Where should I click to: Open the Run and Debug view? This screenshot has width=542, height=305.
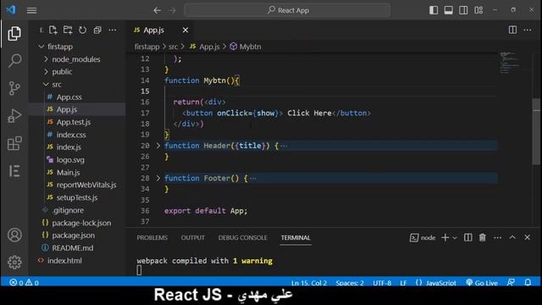(14, 116)
